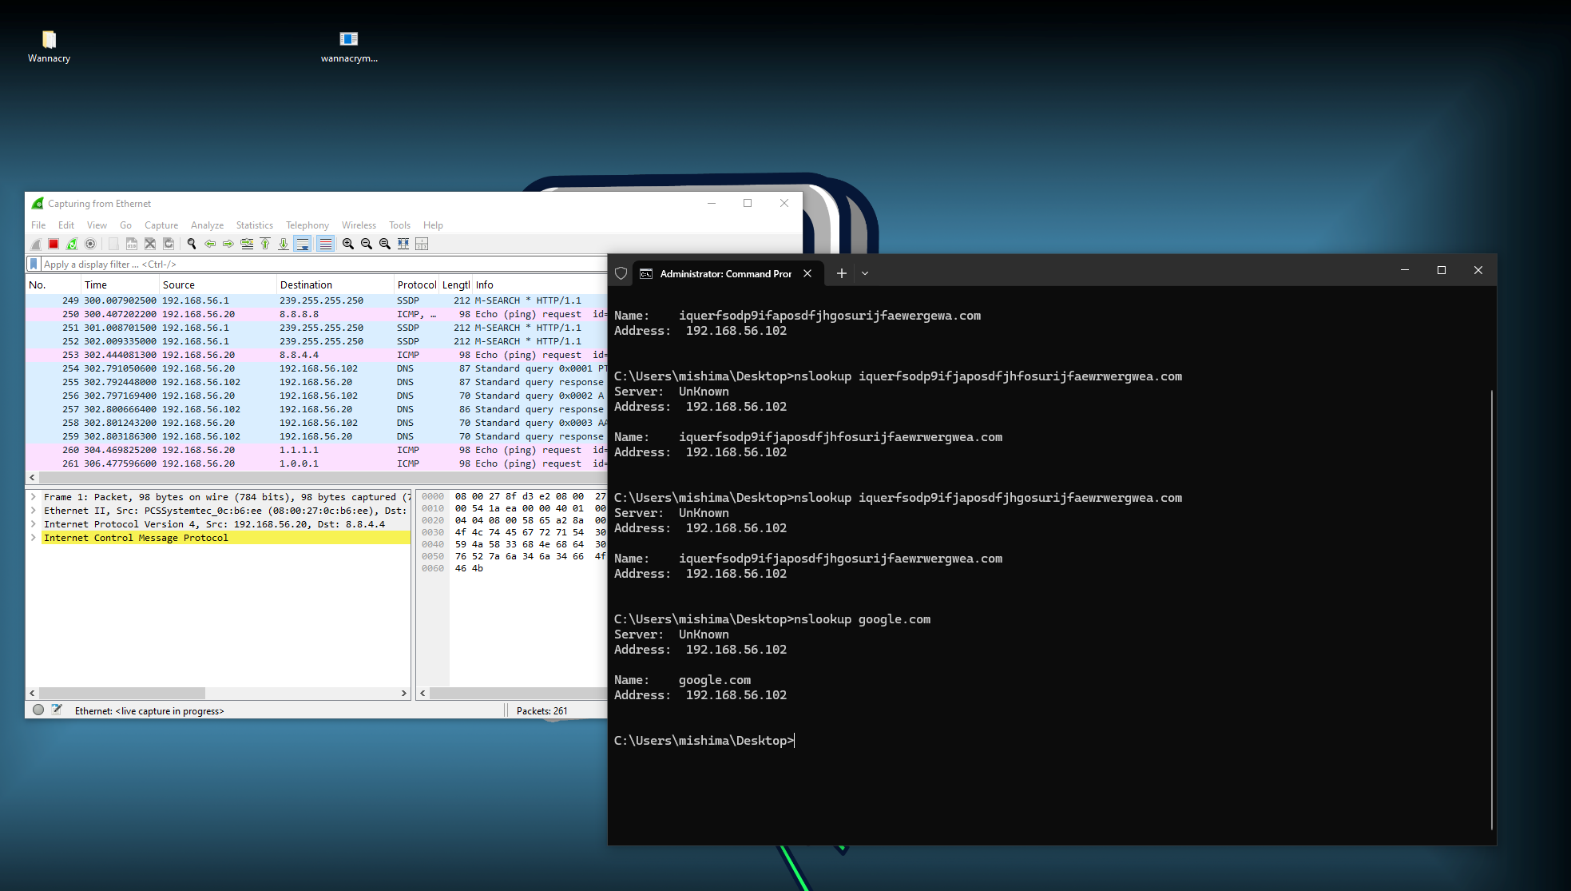Click the close capture file icon
Image resolution: width=1571 pixels, height=891 pixels.
click(150, 244)
